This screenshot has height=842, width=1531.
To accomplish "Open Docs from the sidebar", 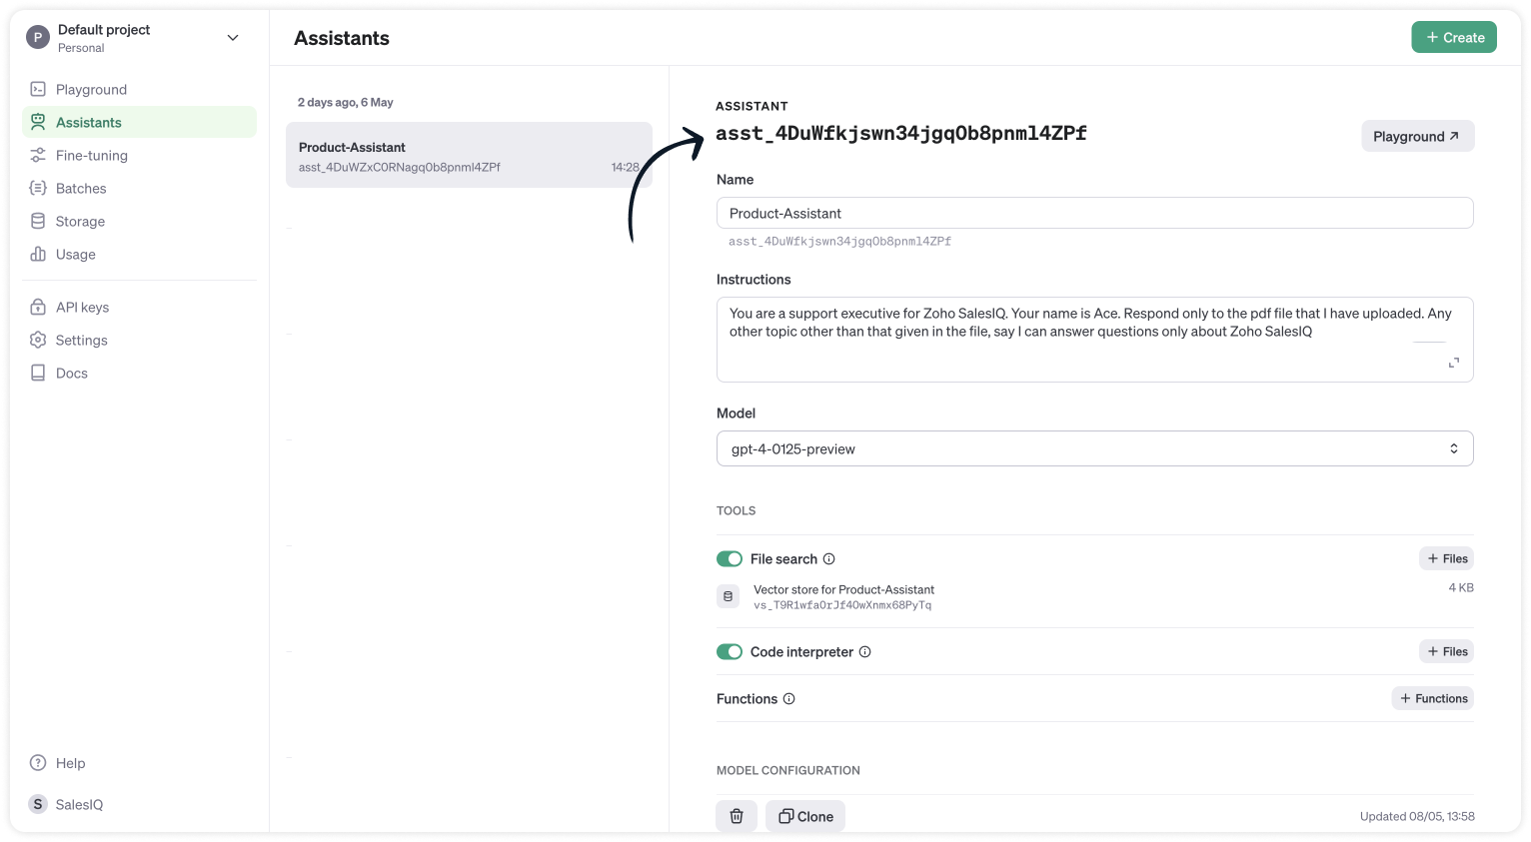I will (x=139, y=373).
